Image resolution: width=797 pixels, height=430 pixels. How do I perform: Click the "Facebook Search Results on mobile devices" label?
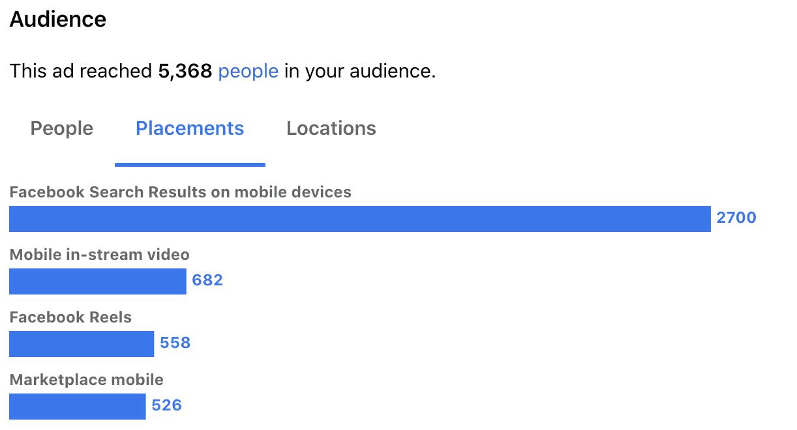point(181,192)
